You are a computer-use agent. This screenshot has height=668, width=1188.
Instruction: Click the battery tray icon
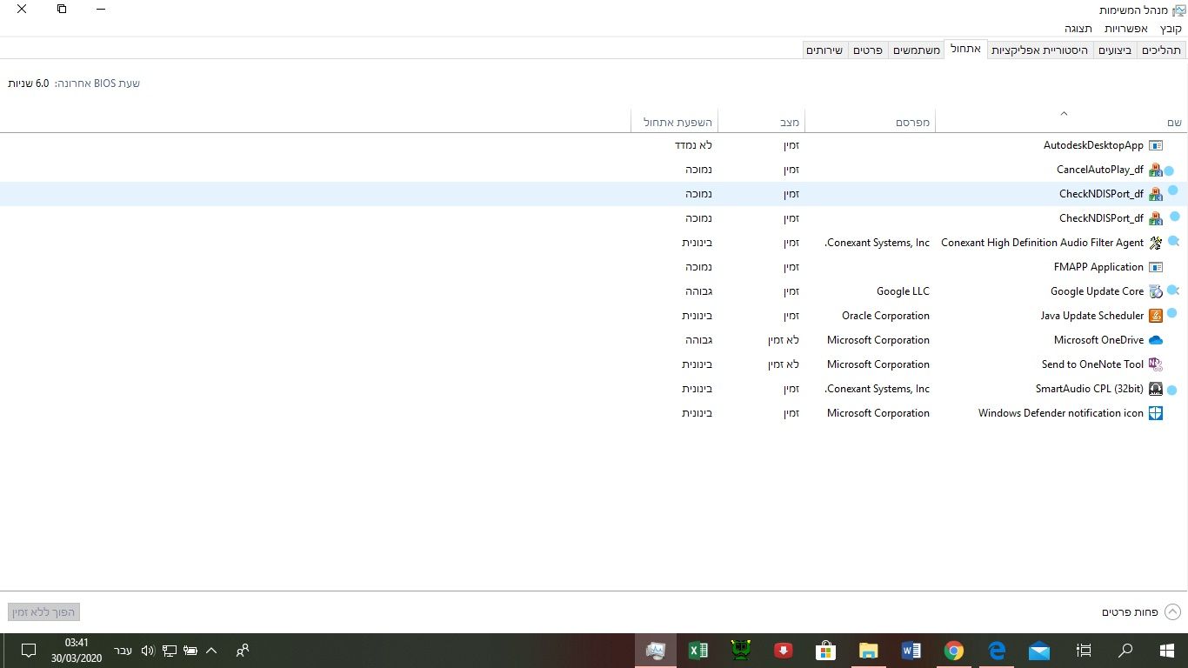click(x=190, y=651)
